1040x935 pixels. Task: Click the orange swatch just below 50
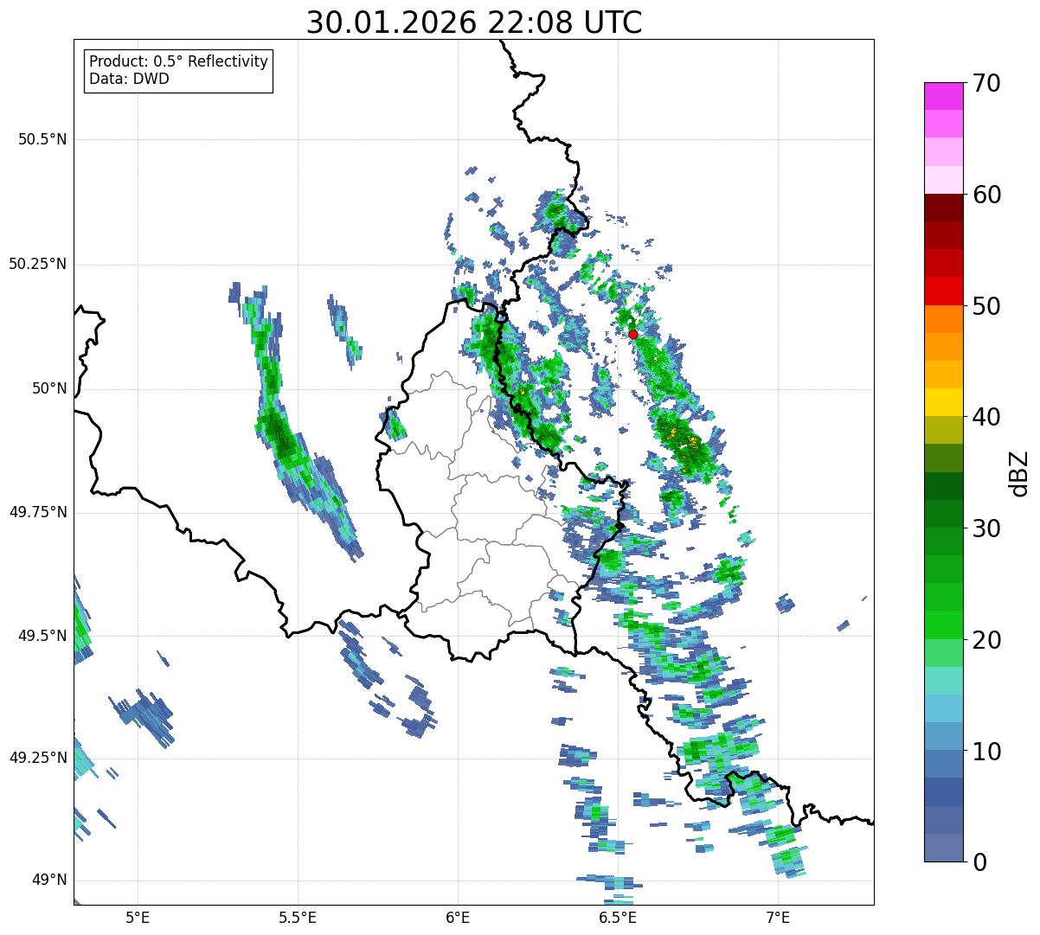[x=944, y=319]
